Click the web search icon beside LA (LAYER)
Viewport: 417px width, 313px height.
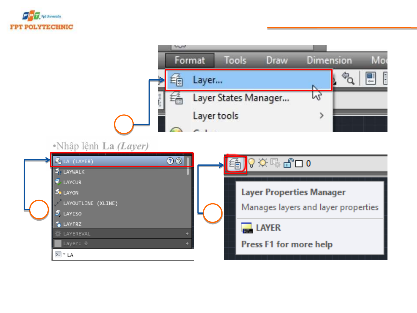pos(179,161)
